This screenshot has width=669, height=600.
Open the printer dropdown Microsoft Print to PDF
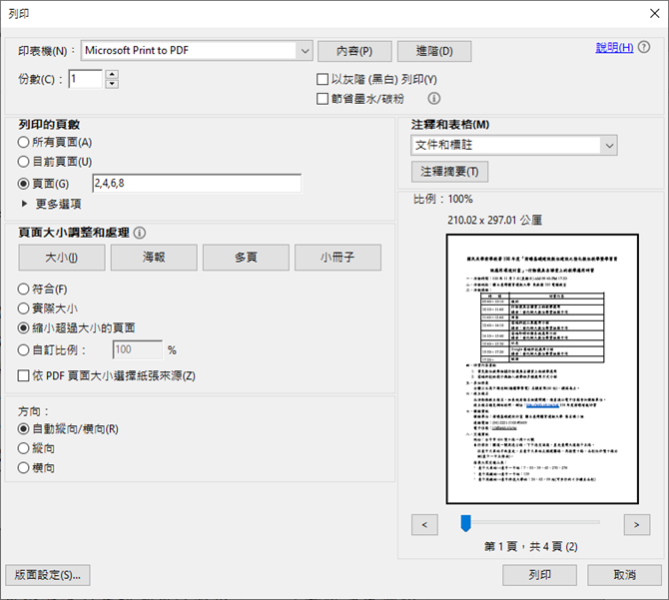pyautogui.click(x=197, y=51)
